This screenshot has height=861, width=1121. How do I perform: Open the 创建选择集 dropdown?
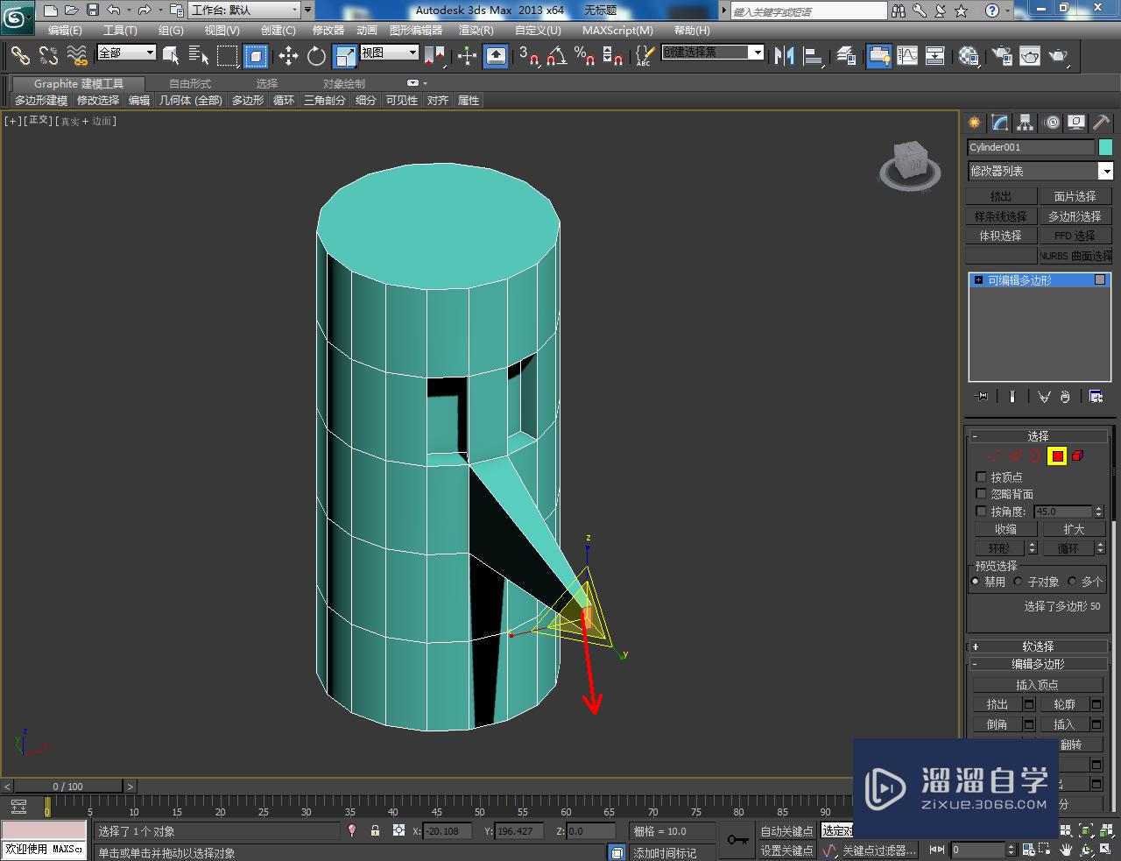713,53
